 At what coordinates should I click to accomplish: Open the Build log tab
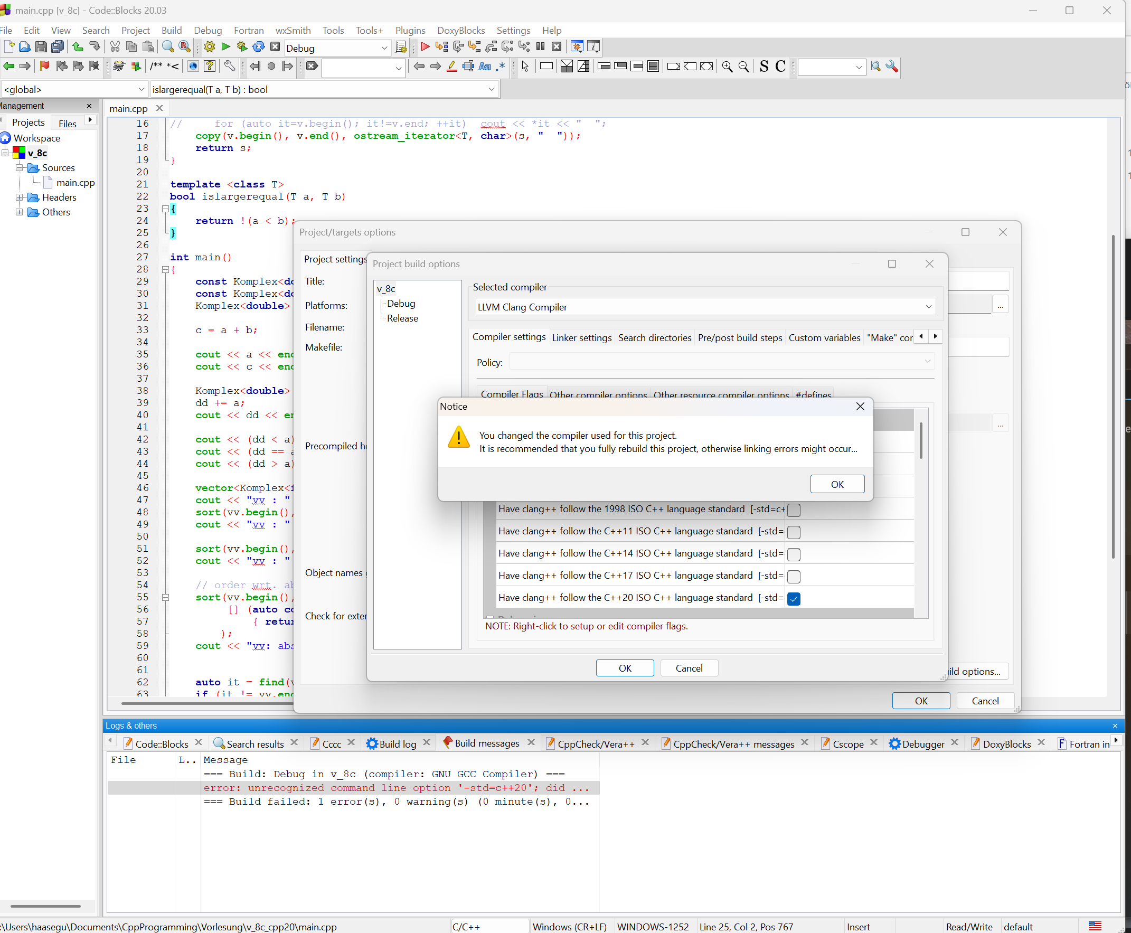(397, 744)
